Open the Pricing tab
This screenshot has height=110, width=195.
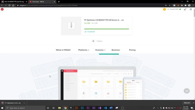point(132,50)
